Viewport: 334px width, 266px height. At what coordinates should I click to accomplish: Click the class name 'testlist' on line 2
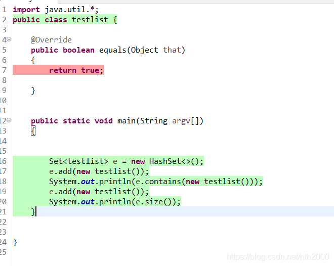90,20
